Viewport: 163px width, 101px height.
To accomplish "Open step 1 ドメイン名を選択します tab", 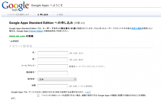I will pyautogui.click(x=18, y=15).
